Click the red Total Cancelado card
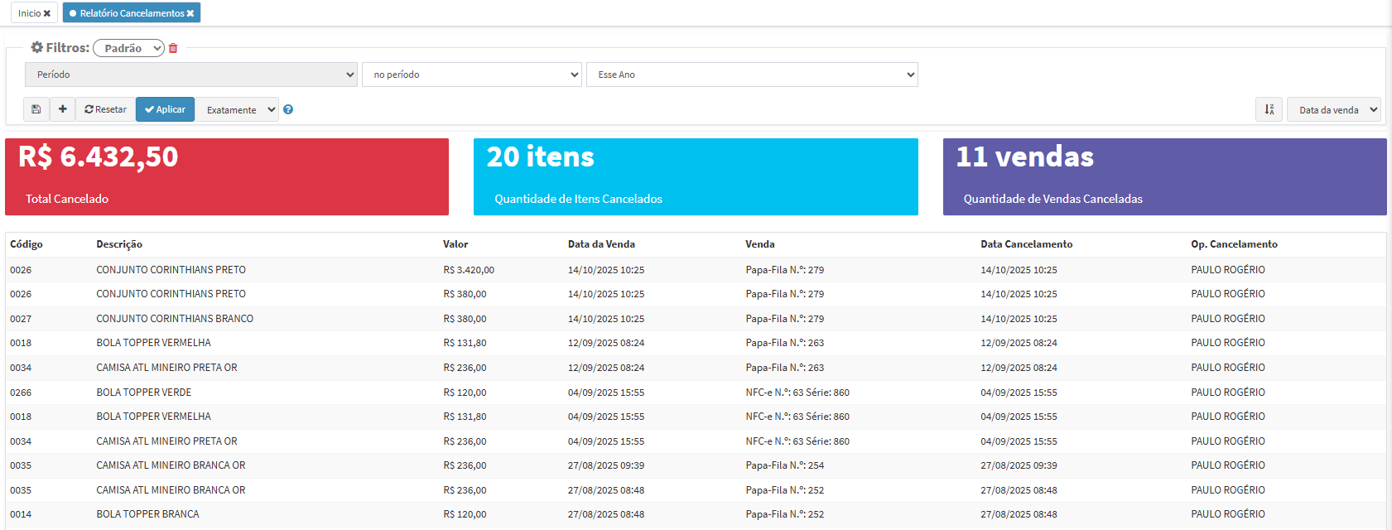 pos(227,176)
